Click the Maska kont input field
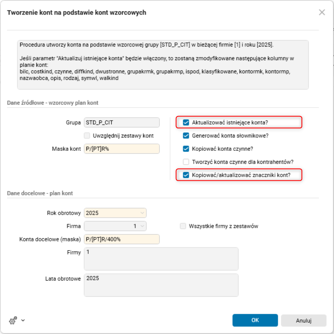 (x=121, y=149)
